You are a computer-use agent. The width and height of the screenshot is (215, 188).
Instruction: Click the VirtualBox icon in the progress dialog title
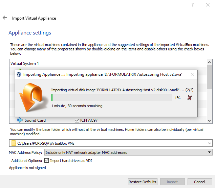tap(20, 74)
